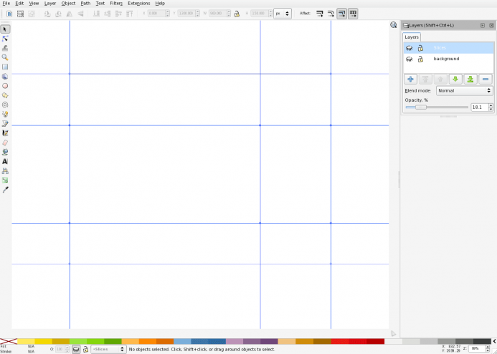The width and height of the screenshot is (497, 354).
Task: Switch to the Layers tab
Action: click(x=412, y=37)
